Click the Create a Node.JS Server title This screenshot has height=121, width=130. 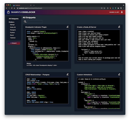coord(87,27)
